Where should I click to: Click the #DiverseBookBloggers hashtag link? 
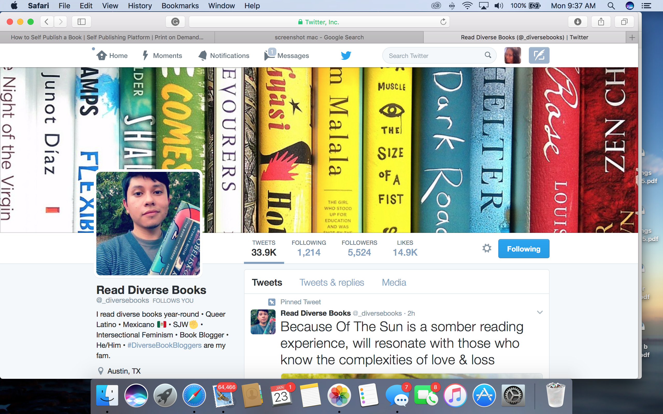pyautogui.click(x=164, y=345)
